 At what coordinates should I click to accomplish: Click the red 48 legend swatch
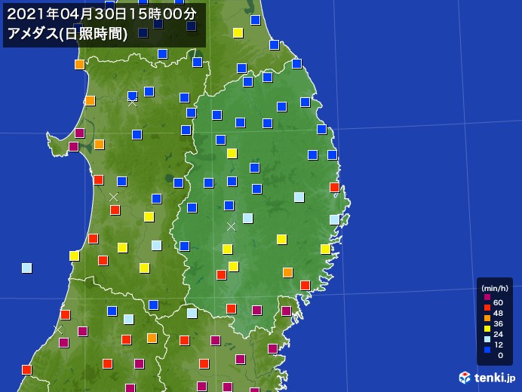pyautogui.click(x=487, y=308)
